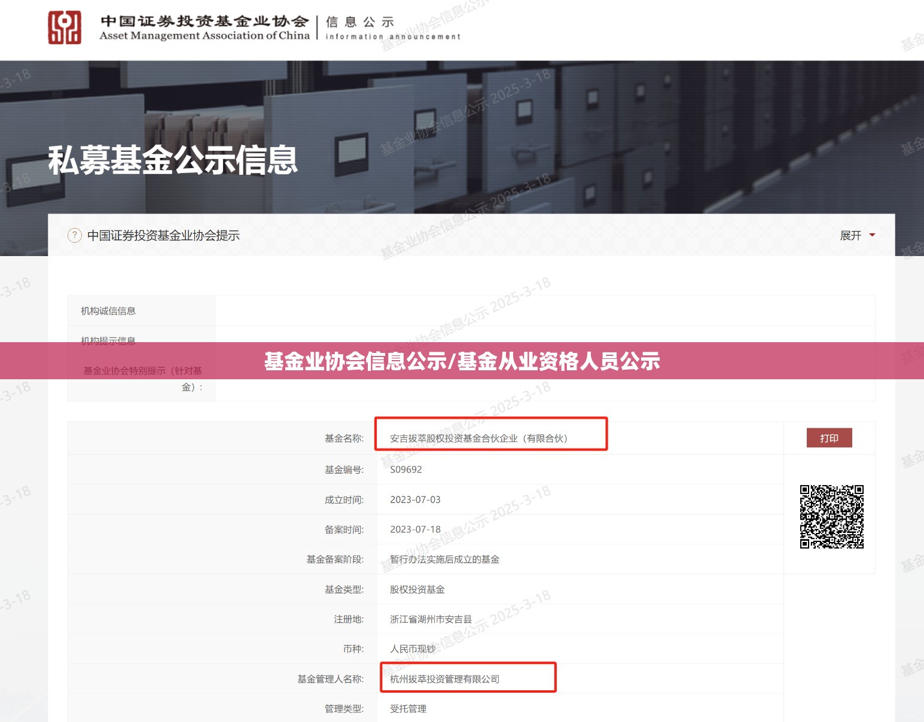Select the 机构诚信信息 row label
Screen dimensions: 924x722
pos(108,311)
